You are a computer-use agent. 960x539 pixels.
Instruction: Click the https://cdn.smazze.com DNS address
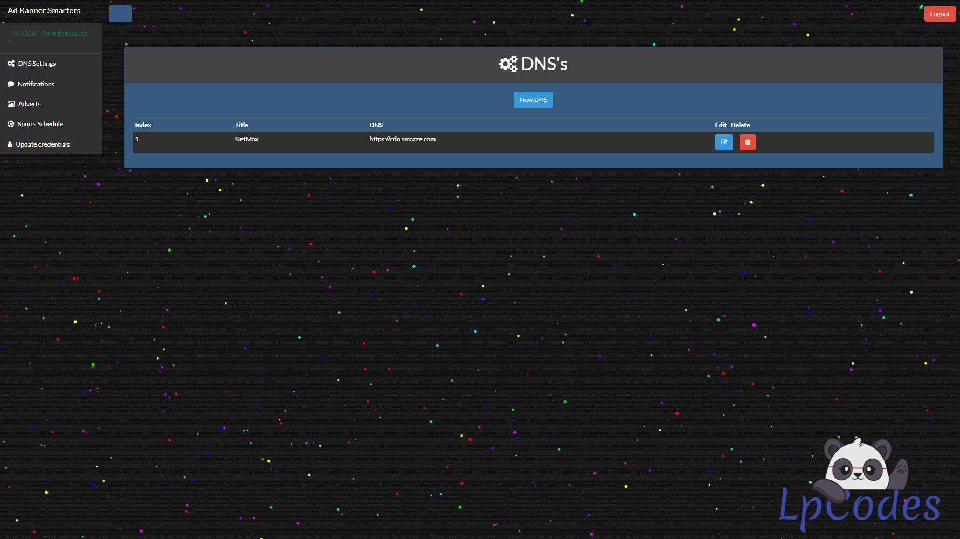click(402, 139)
